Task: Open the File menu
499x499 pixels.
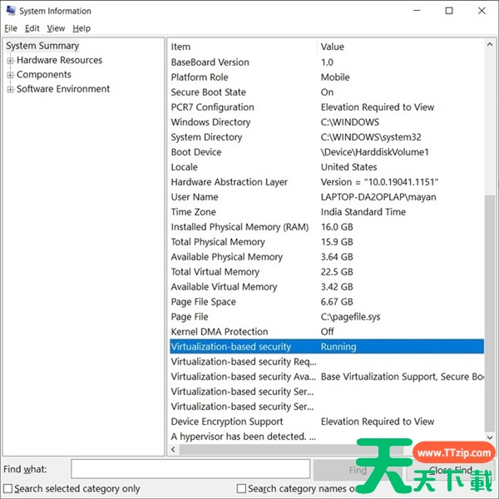Action: pyautogui.click(x=11, y=28)
